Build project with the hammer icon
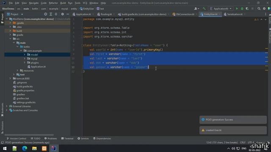The height and width of the screenshot is (152, 271). click(204, 8)
